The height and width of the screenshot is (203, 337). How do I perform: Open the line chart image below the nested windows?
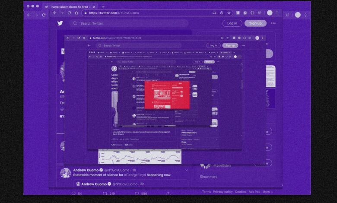coord(140,156)
